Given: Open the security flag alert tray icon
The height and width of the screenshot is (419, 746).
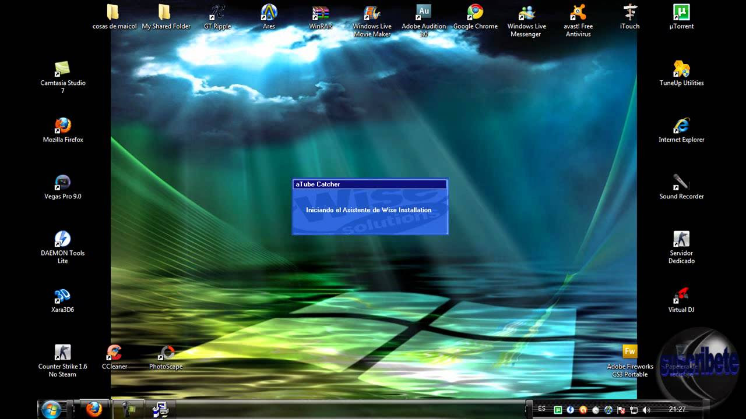Looking at the screenshot, I should (x=621, y=410).
